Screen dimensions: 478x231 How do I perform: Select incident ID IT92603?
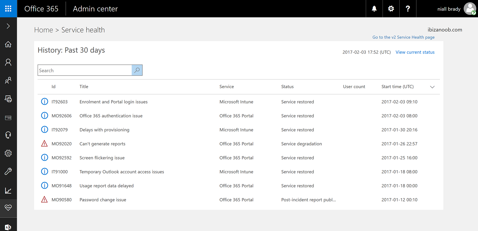(60, 102)
